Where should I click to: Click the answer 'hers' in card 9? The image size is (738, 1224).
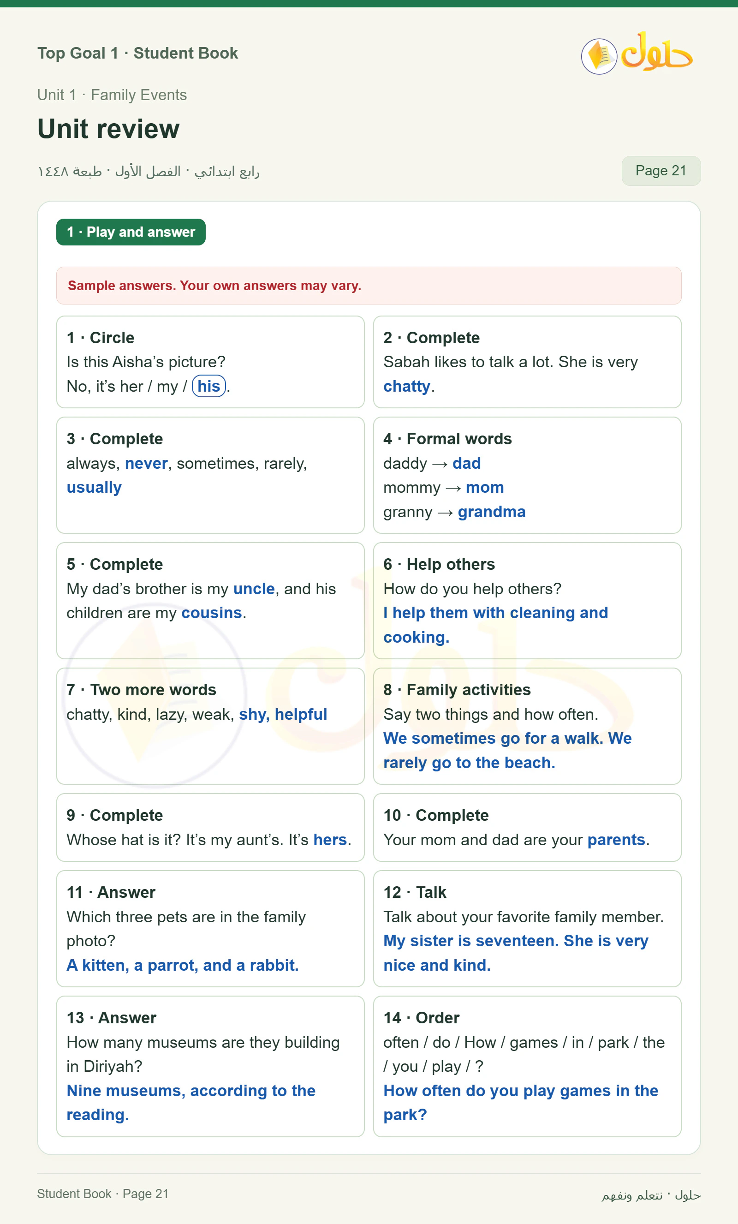(330, 840)
